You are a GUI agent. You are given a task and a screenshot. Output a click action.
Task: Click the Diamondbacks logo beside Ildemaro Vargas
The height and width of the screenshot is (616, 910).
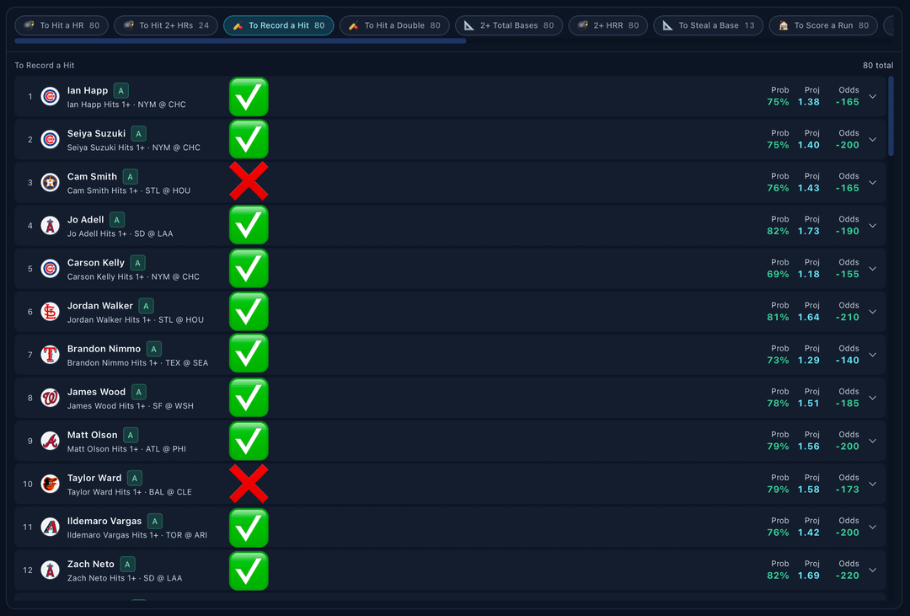[x=51, y=527]
